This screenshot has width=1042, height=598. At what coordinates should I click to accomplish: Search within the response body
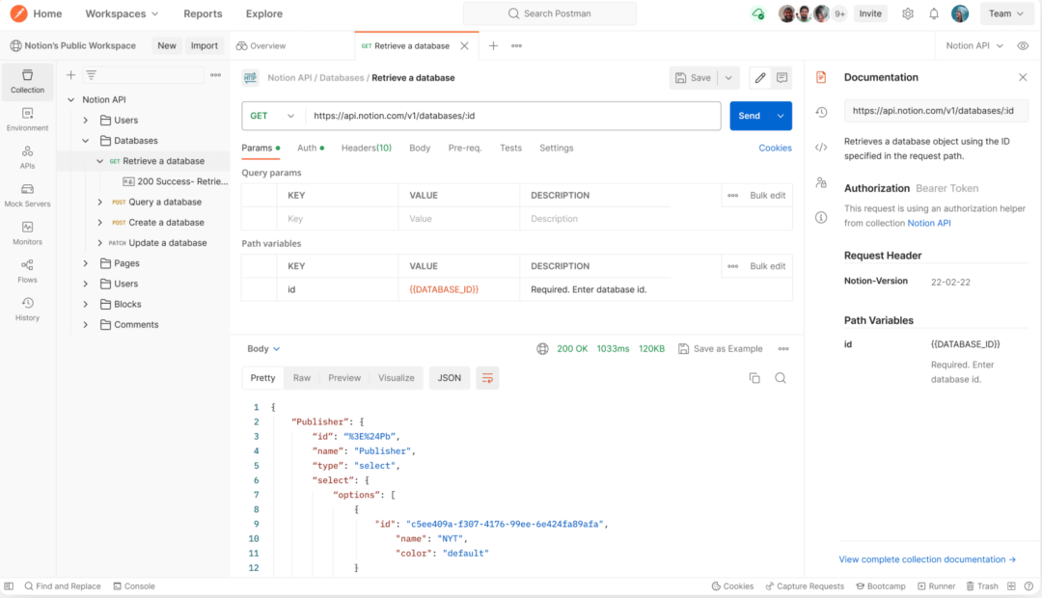pyautogui.click(x=781, y=378)
